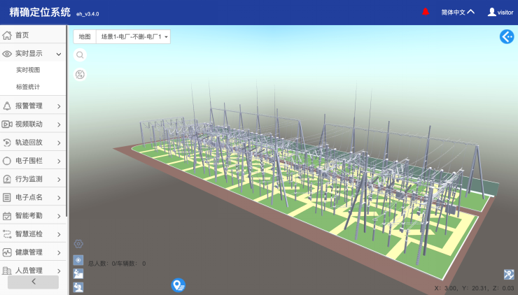The width and height of the screenshot is (518, 295).
Task: Expand the 报警管理 menu
Action: 33,106
